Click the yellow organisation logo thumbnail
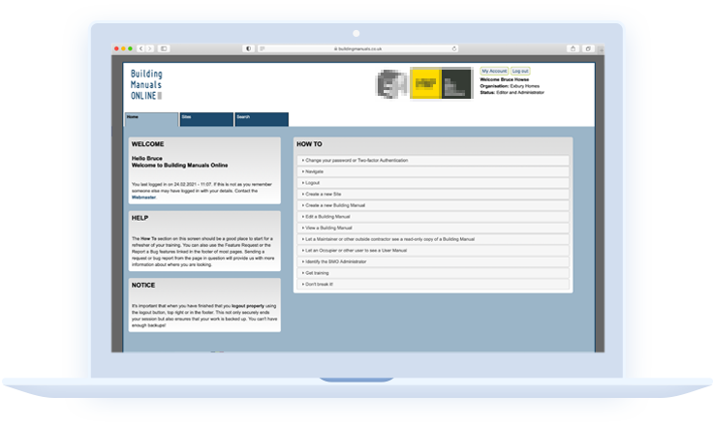This screenshot has height=427, width=714. [x=425, y=83]
